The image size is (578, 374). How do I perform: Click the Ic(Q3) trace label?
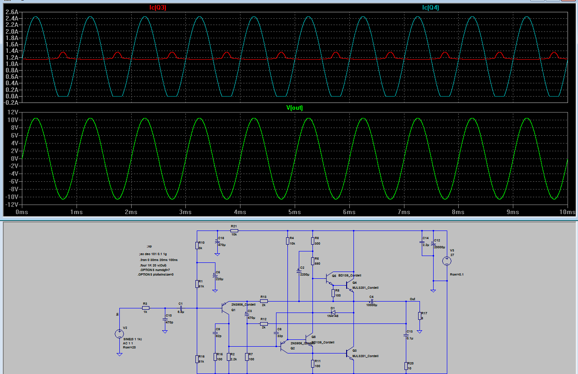158,7
